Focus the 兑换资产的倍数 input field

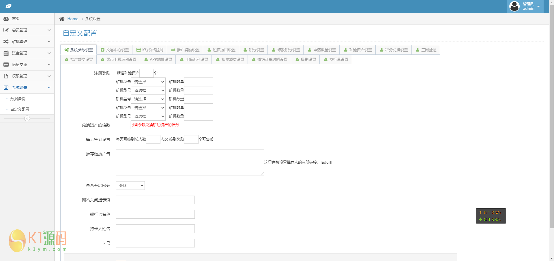coord(123,125)
